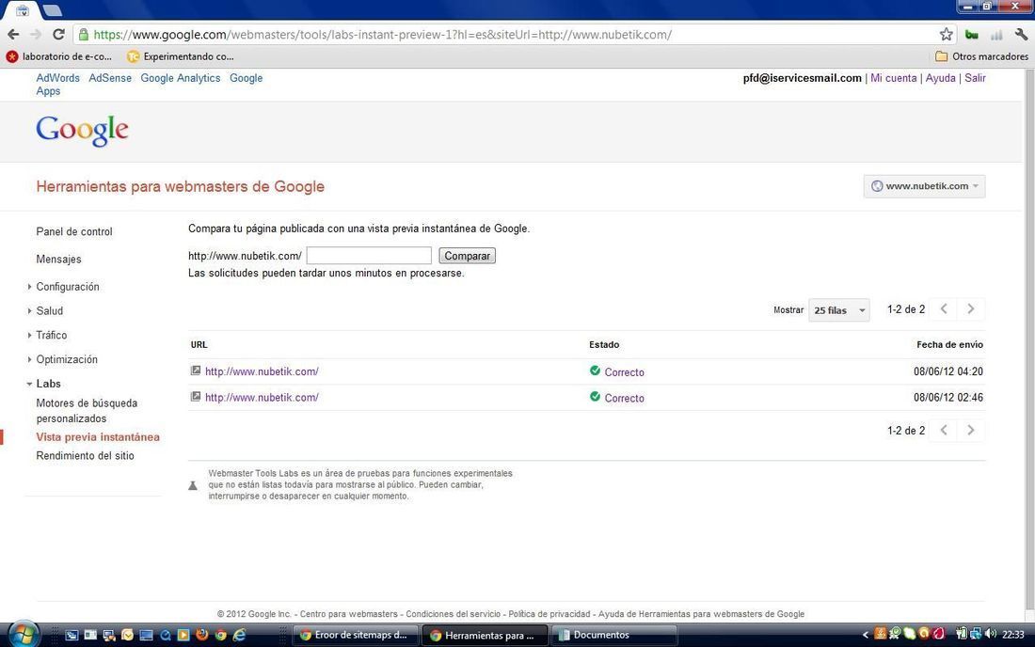The height and width of the screenshot is (647, 1035).
Task: Reload the page with the refresh icon
Action: click(x=58, y=34)
